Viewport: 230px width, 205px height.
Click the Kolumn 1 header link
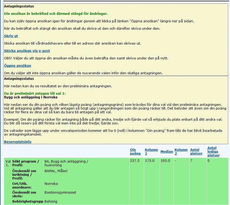tap(151, 151)
